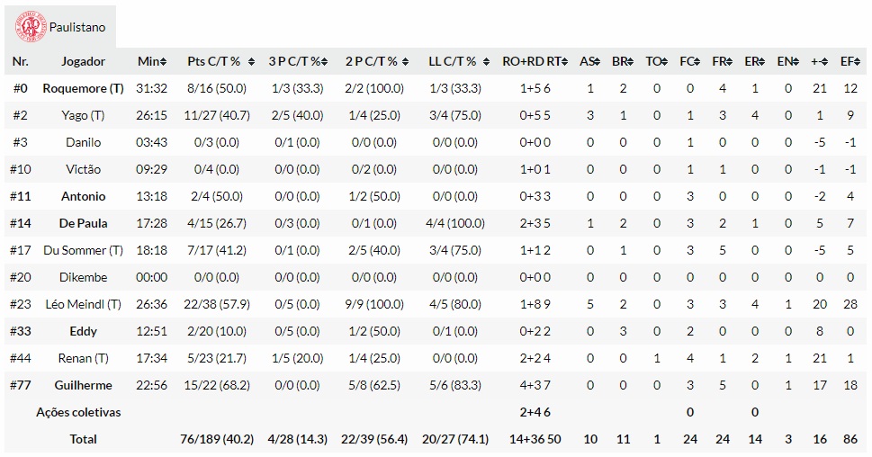Image resolution: width=872 pixels, height=457 pixels.
Task: Sort by BR steals column
Action: [622, 61]
